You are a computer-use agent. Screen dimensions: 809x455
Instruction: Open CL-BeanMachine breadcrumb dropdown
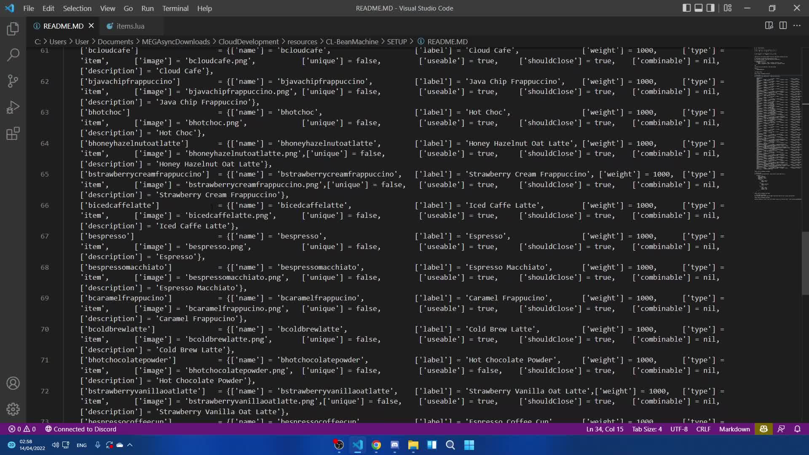pyautogui.click(x=352, y=42)
